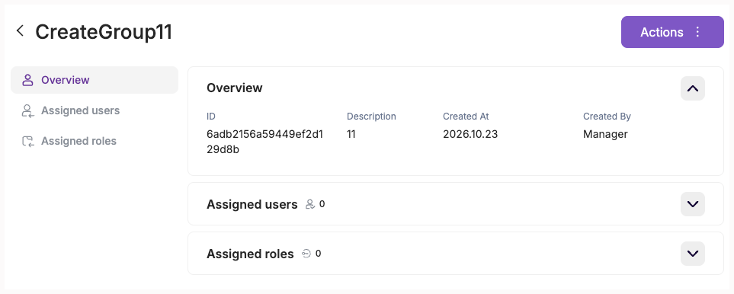
Task: Click the Overview panel heading
Action: coord(235,88)
